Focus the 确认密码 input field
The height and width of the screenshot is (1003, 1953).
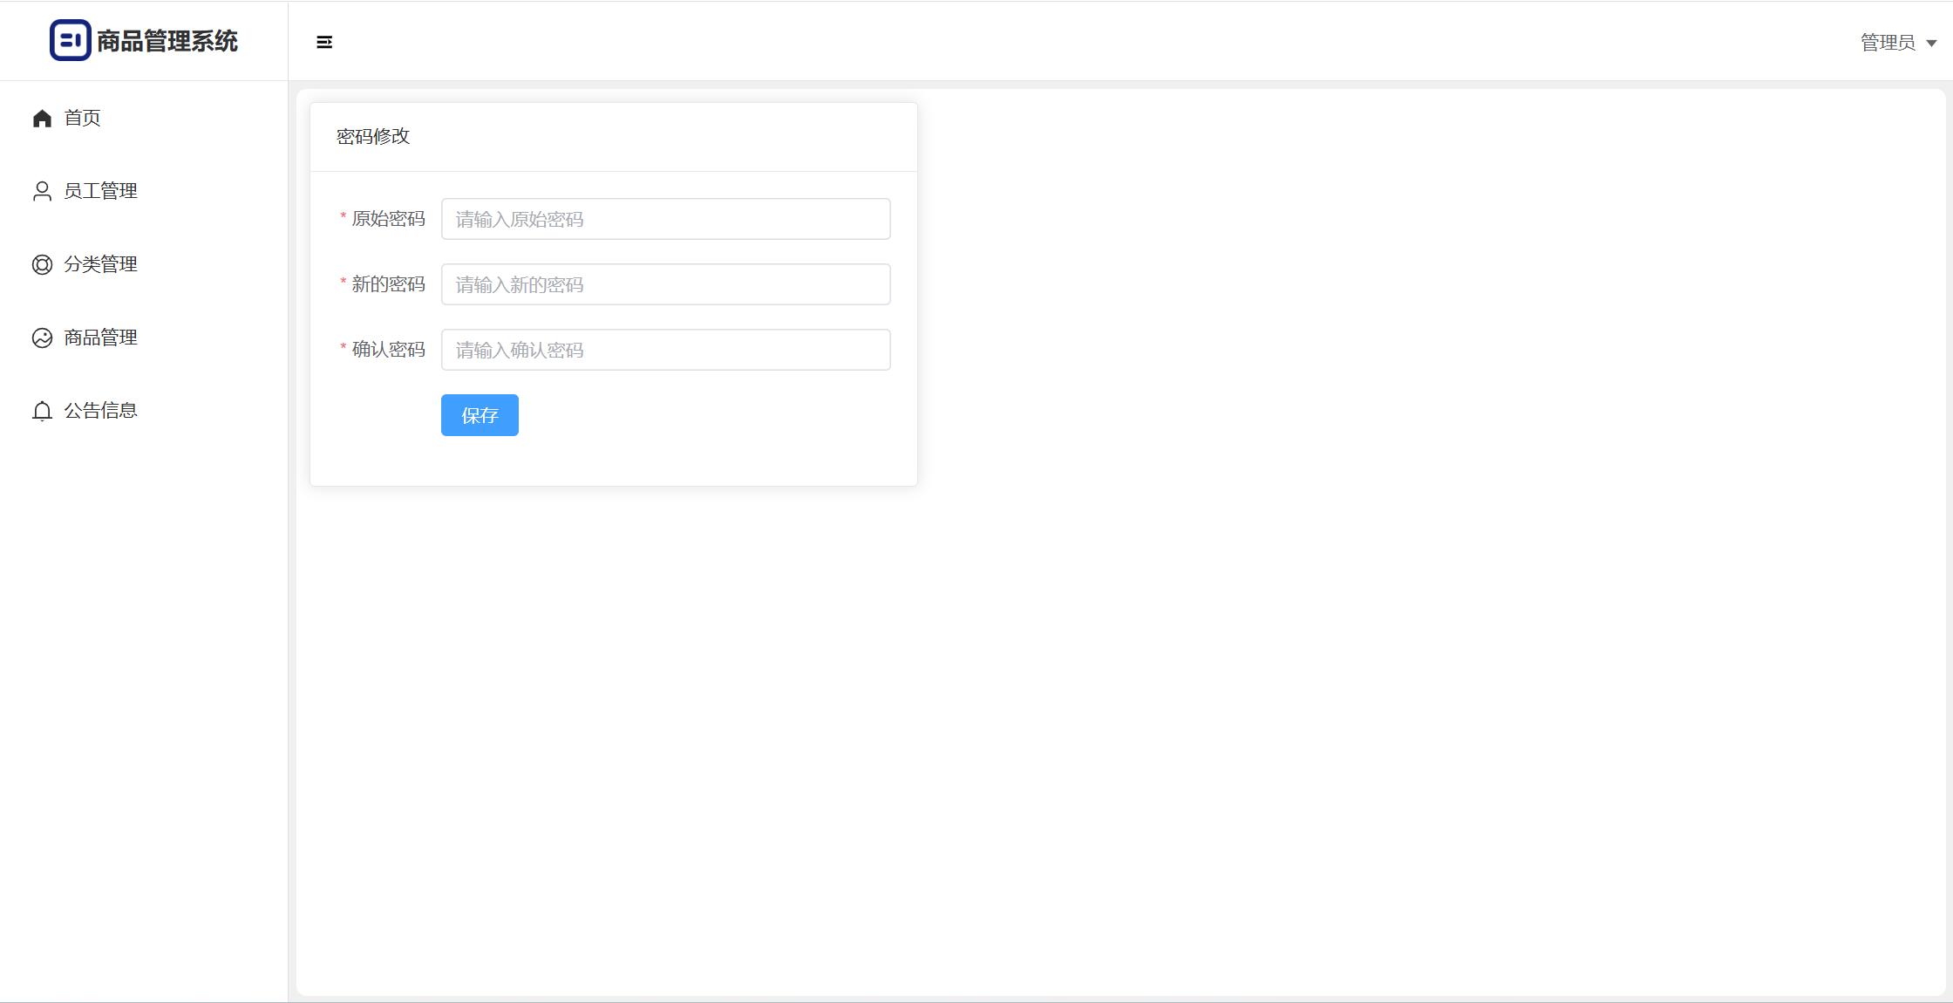pos(666,350)
